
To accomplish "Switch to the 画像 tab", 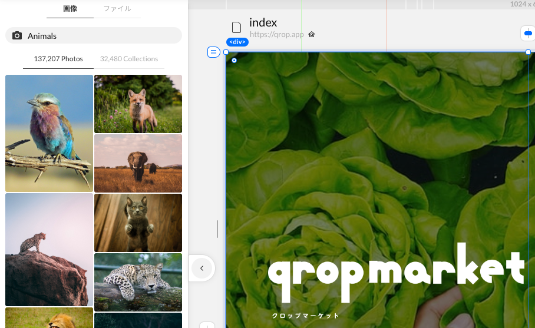I will (x=70, y=9).
